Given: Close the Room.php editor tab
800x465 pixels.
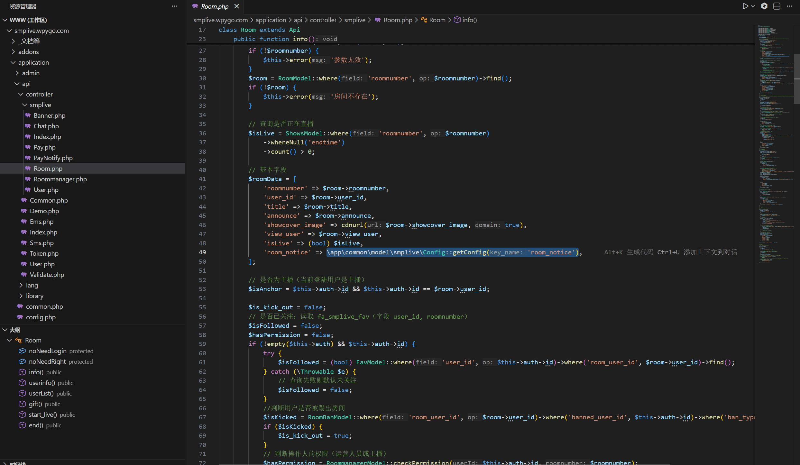Looking at the screenshot, I should point(237,6).
